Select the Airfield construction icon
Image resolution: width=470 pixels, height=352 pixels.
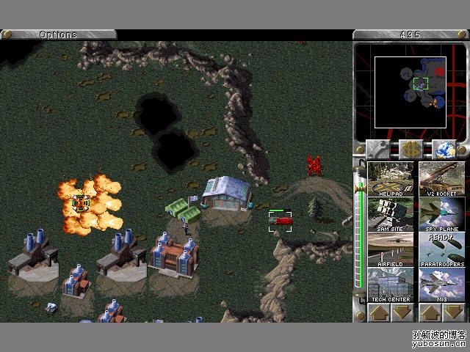click(391, 249)
